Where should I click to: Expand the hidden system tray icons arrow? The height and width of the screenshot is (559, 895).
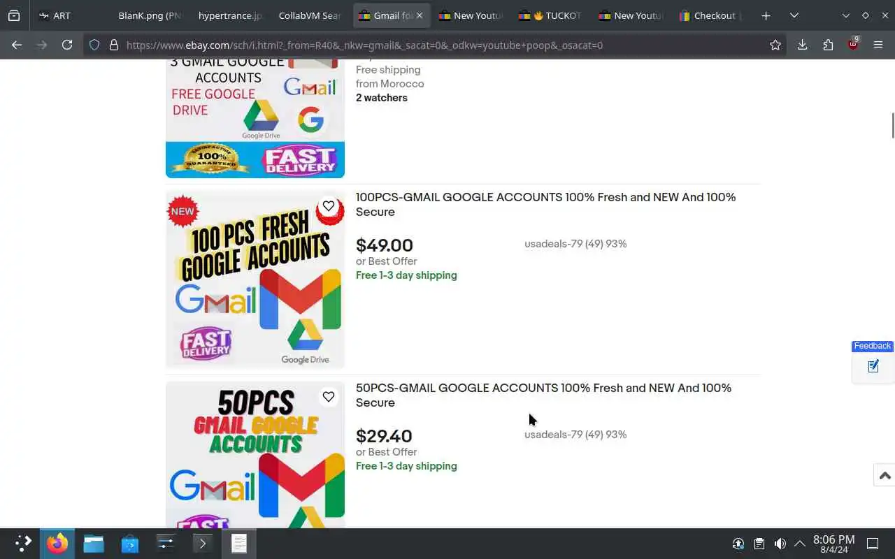(800, 544)
